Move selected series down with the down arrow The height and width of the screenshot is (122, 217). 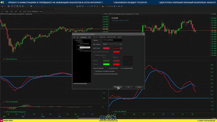[x=78, y=37]
